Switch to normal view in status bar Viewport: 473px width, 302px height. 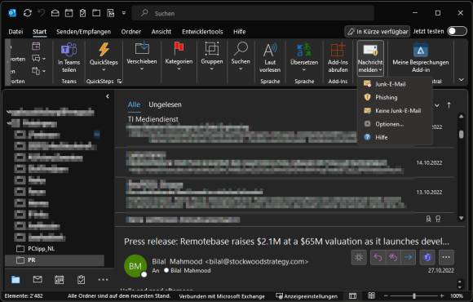[x=352, y=296]
